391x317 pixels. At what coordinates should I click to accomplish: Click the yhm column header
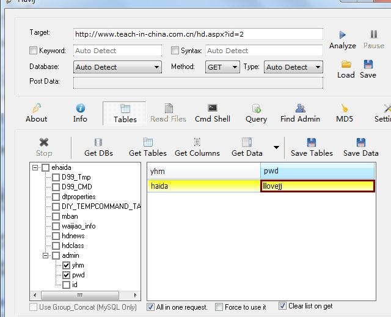tap(203, 171)
